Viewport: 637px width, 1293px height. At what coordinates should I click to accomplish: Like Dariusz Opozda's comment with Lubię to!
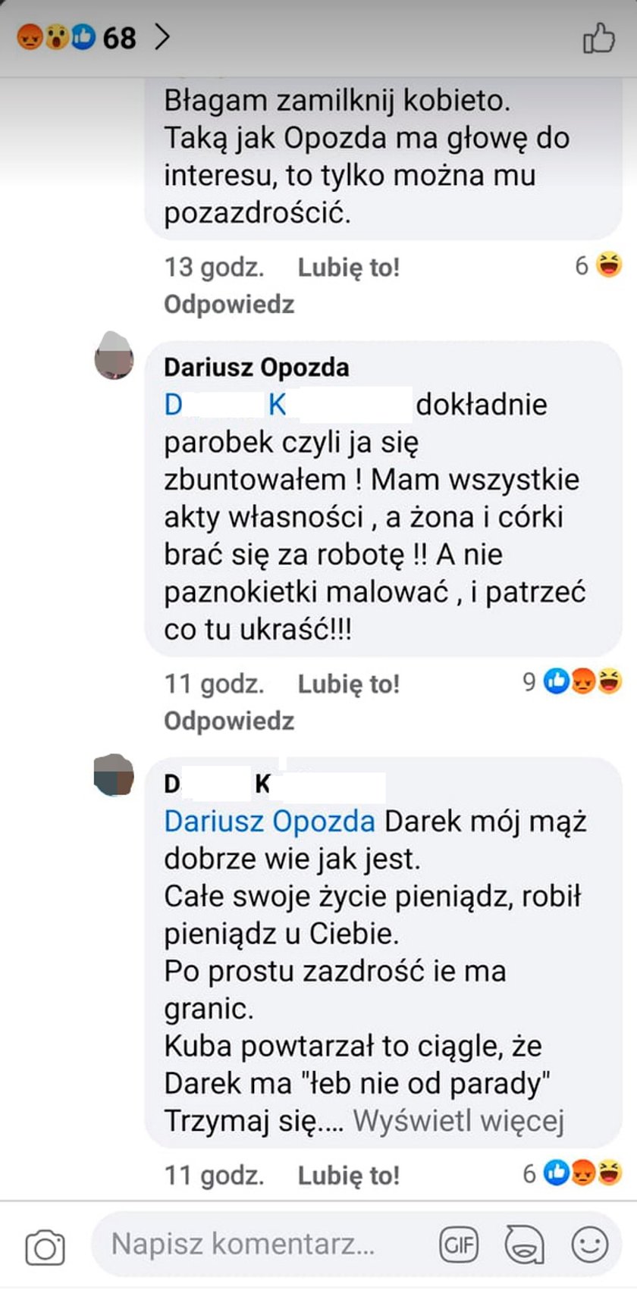point(348,684)
